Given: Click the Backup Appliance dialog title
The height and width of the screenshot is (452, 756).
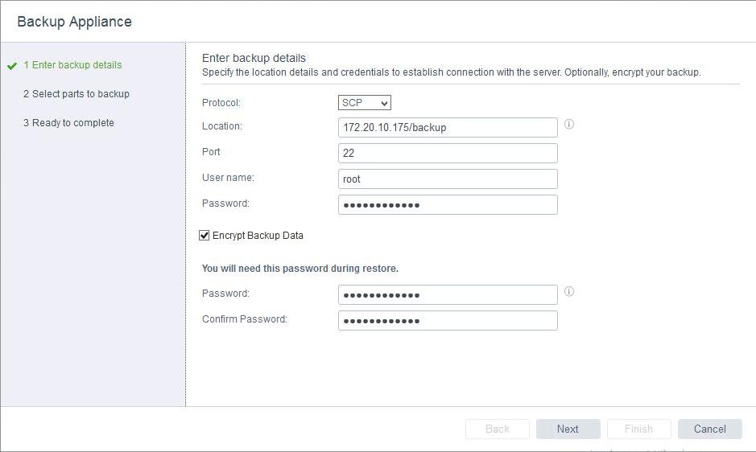Looking at the screenshot, I should coord(74,22).
